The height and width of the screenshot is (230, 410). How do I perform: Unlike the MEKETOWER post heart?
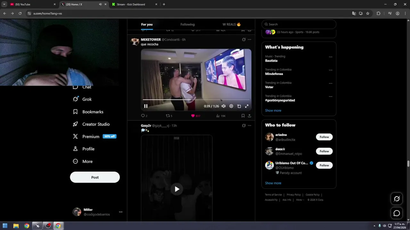(x=195, y=116)
